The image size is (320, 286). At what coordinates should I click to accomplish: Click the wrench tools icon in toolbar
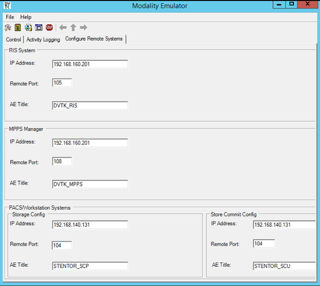click(x=7, y=28)
